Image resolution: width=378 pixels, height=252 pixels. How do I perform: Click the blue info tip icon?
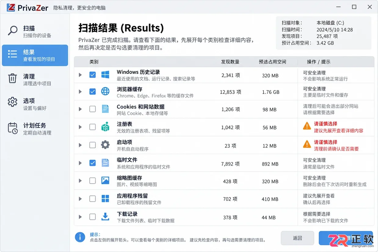pos(80,237)
